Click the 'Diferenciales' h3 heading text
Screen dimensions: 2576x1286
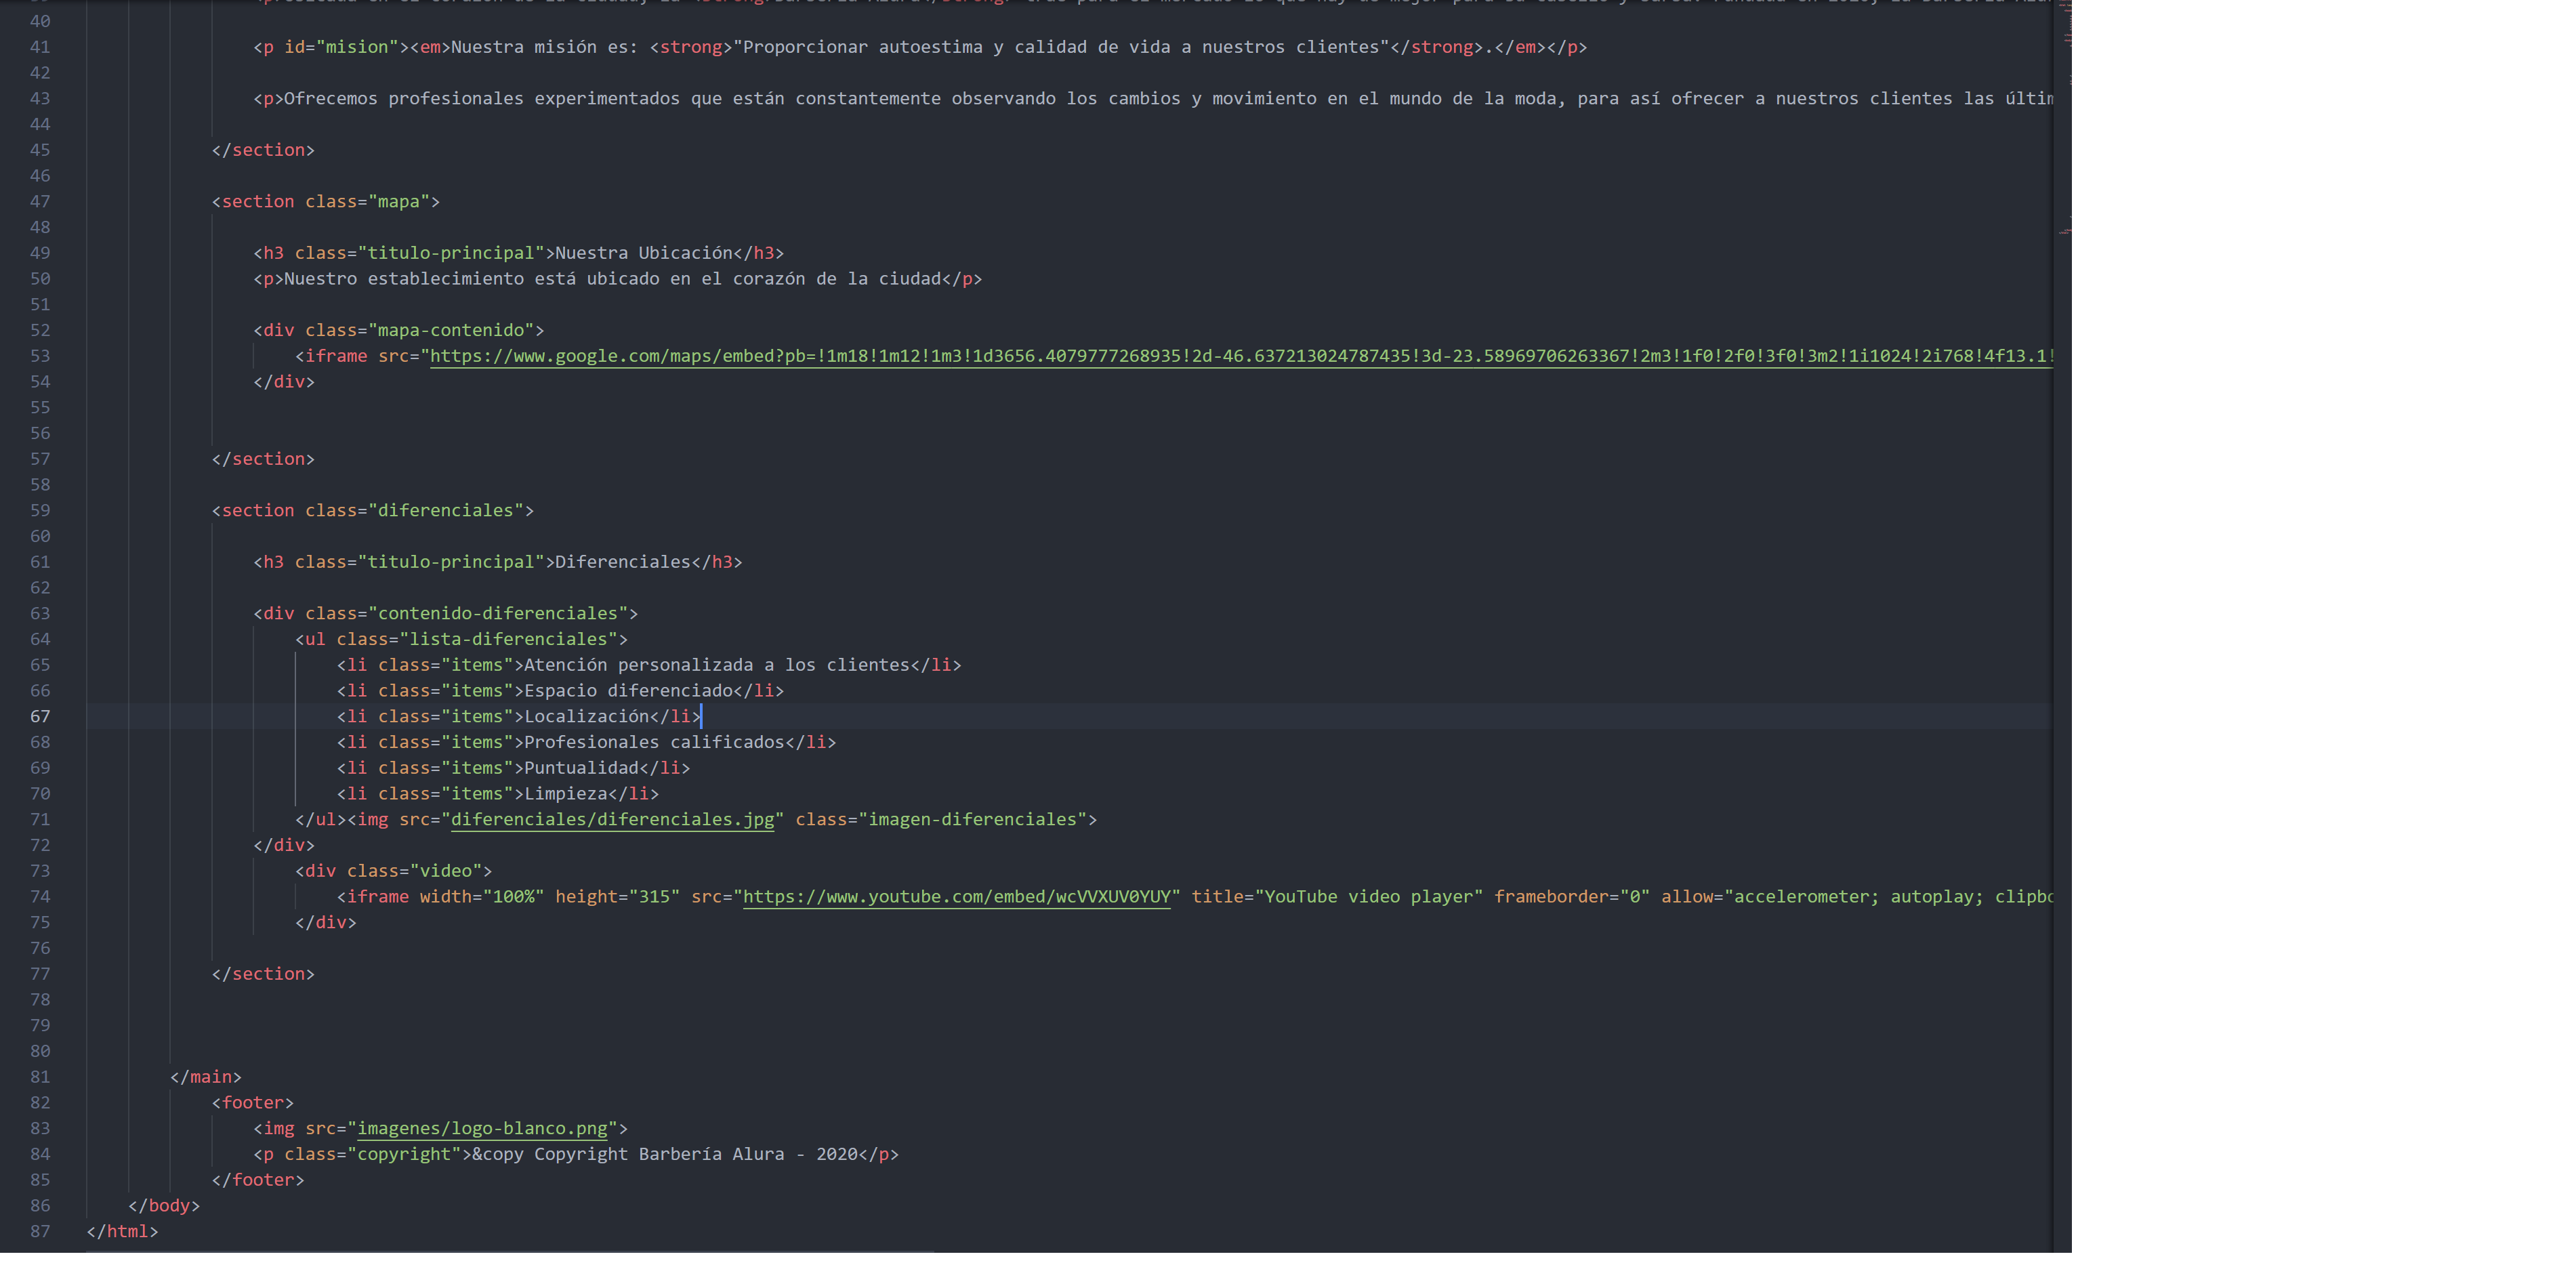(623, 562)
